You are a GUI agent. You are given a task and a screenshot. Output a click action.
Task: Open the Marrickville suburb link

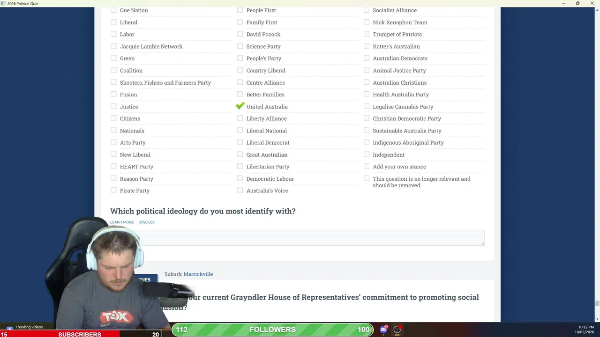point(198,274)
